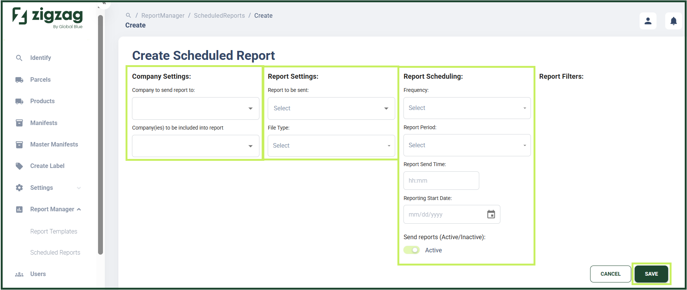Click the CANCEL button
Viewport: 687px width, 290px height.
610,274
